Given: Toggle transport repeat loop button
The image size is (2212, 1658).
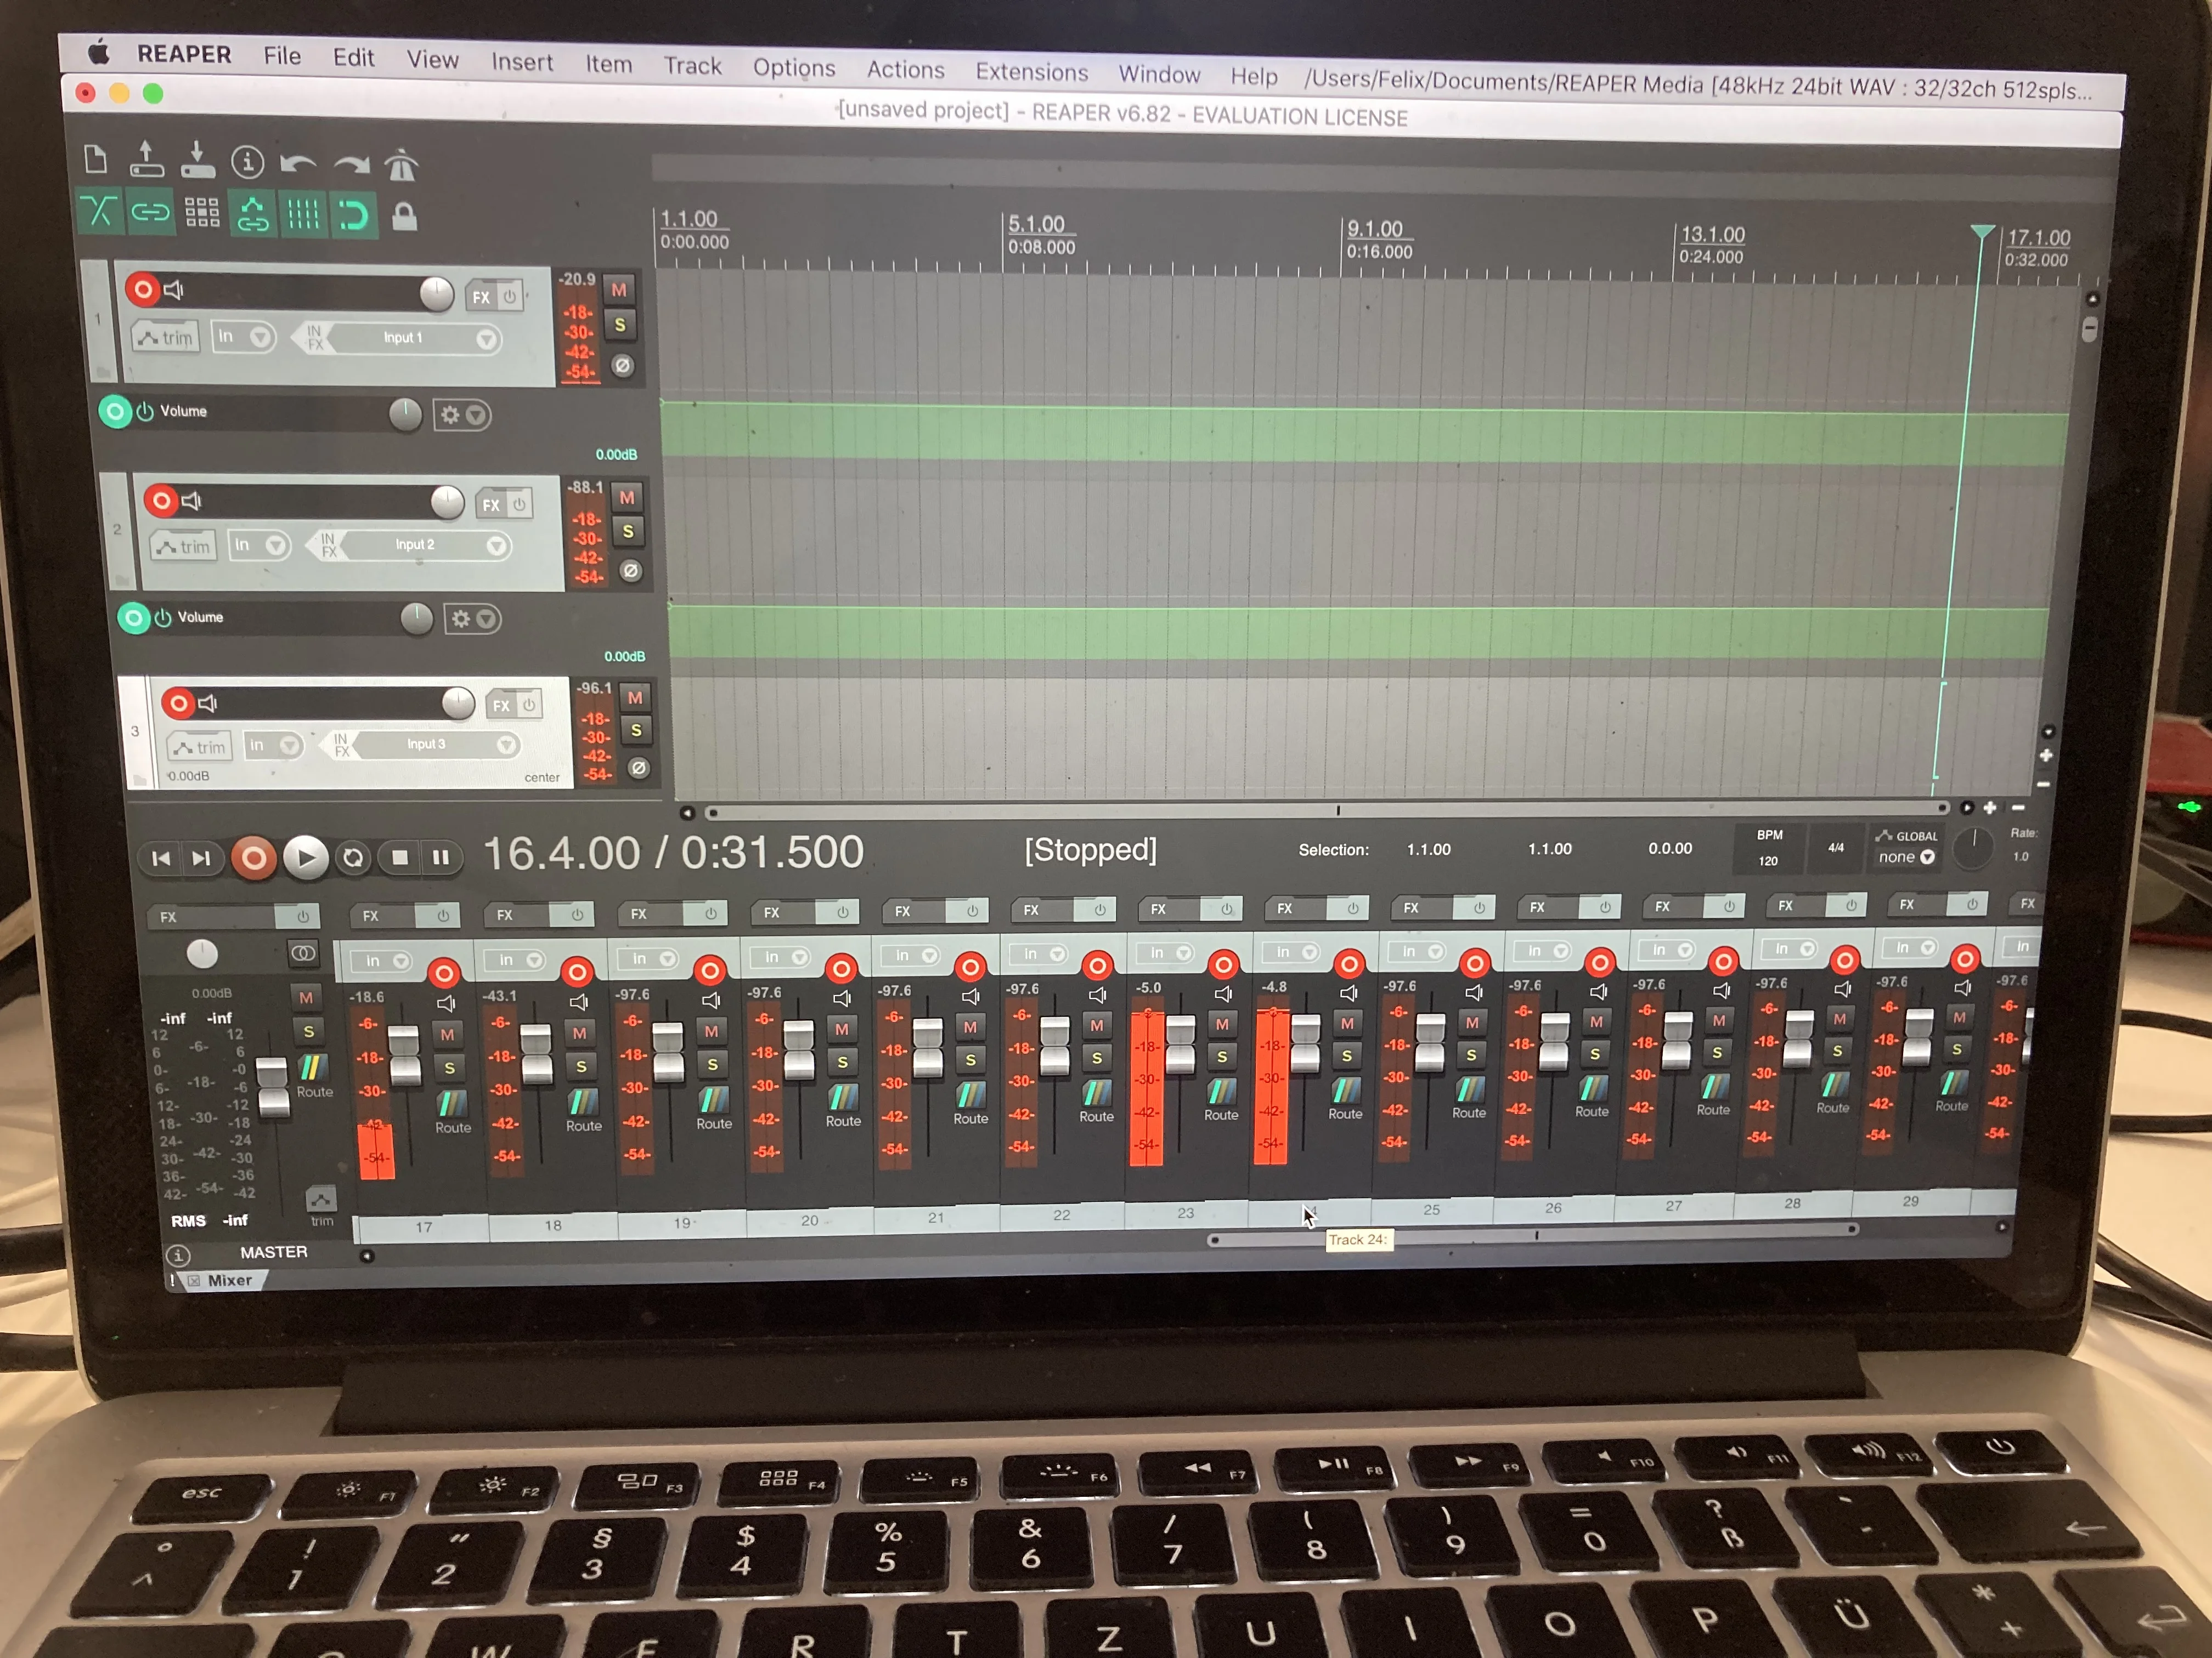Looking at the screenshot, I should tap(353, 859).
